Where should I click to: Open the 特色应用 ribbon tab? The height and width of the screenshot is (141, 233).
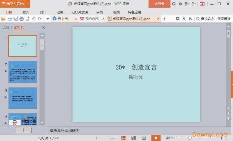coord(134,12)
